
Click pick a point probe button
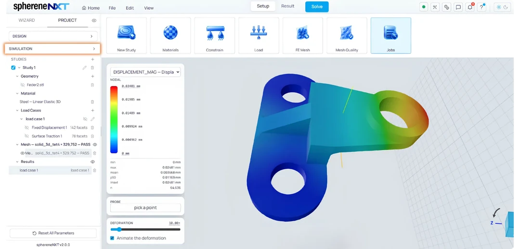pyautogui.click(x=145, y=208)
